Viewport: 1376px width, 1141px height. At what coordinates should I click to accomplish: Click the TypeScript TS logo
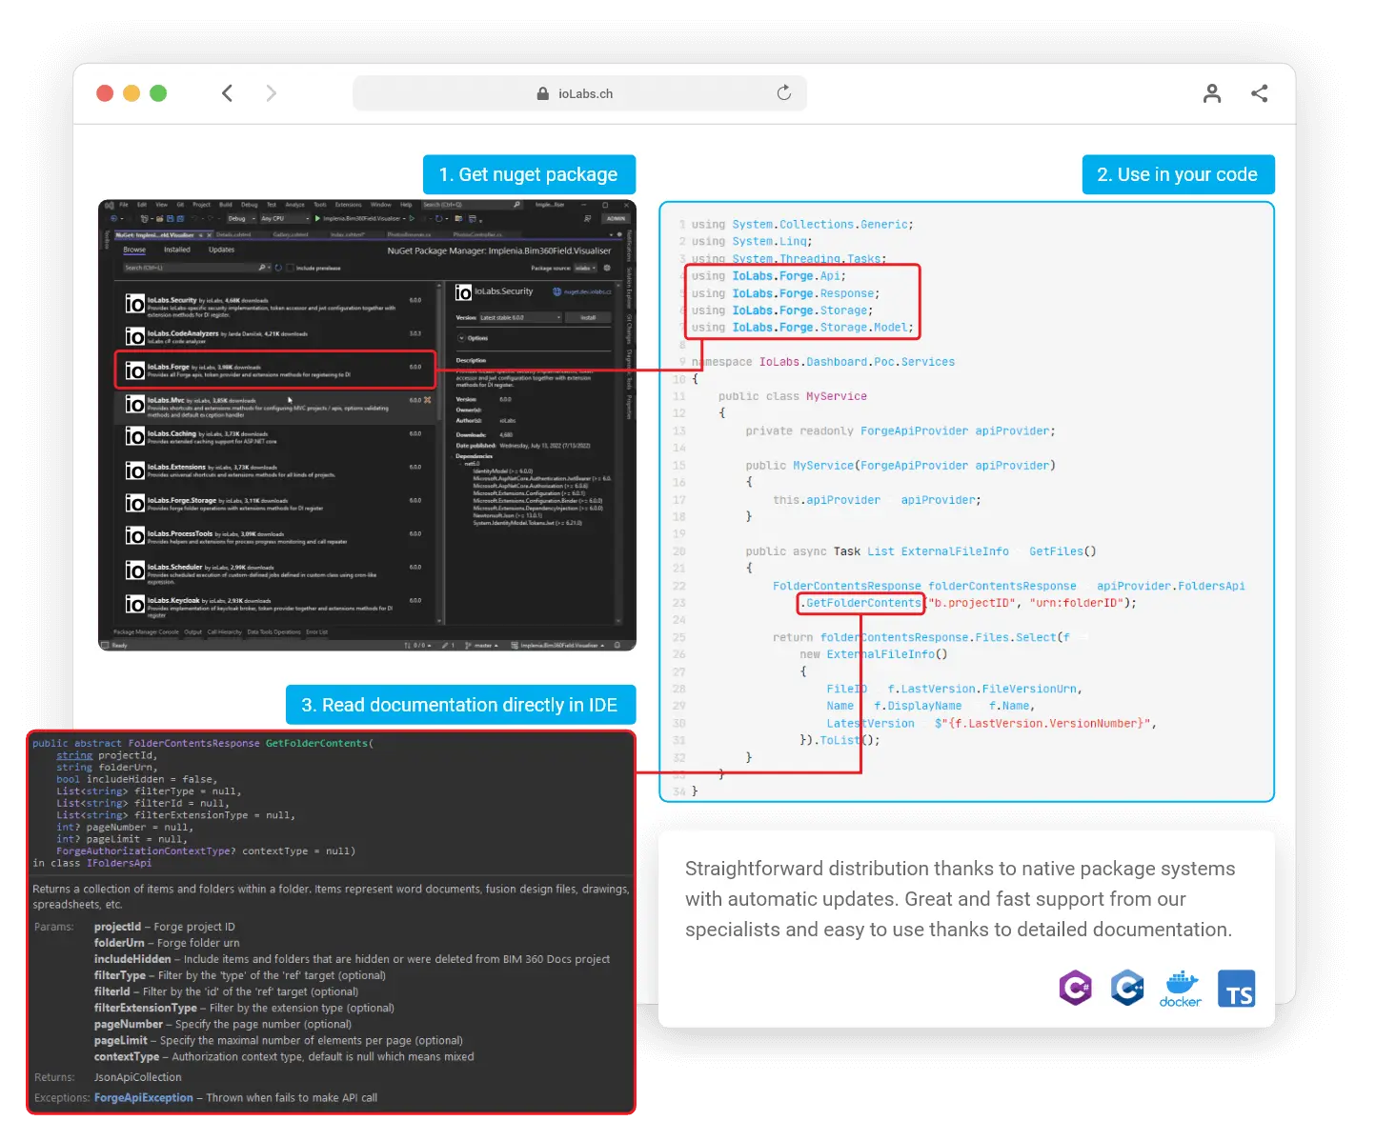[1236, 989]
